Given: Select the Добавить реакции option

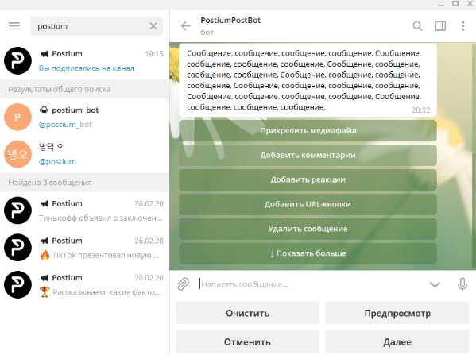Looking at the screenshot, I should click(x=308, y=180).
